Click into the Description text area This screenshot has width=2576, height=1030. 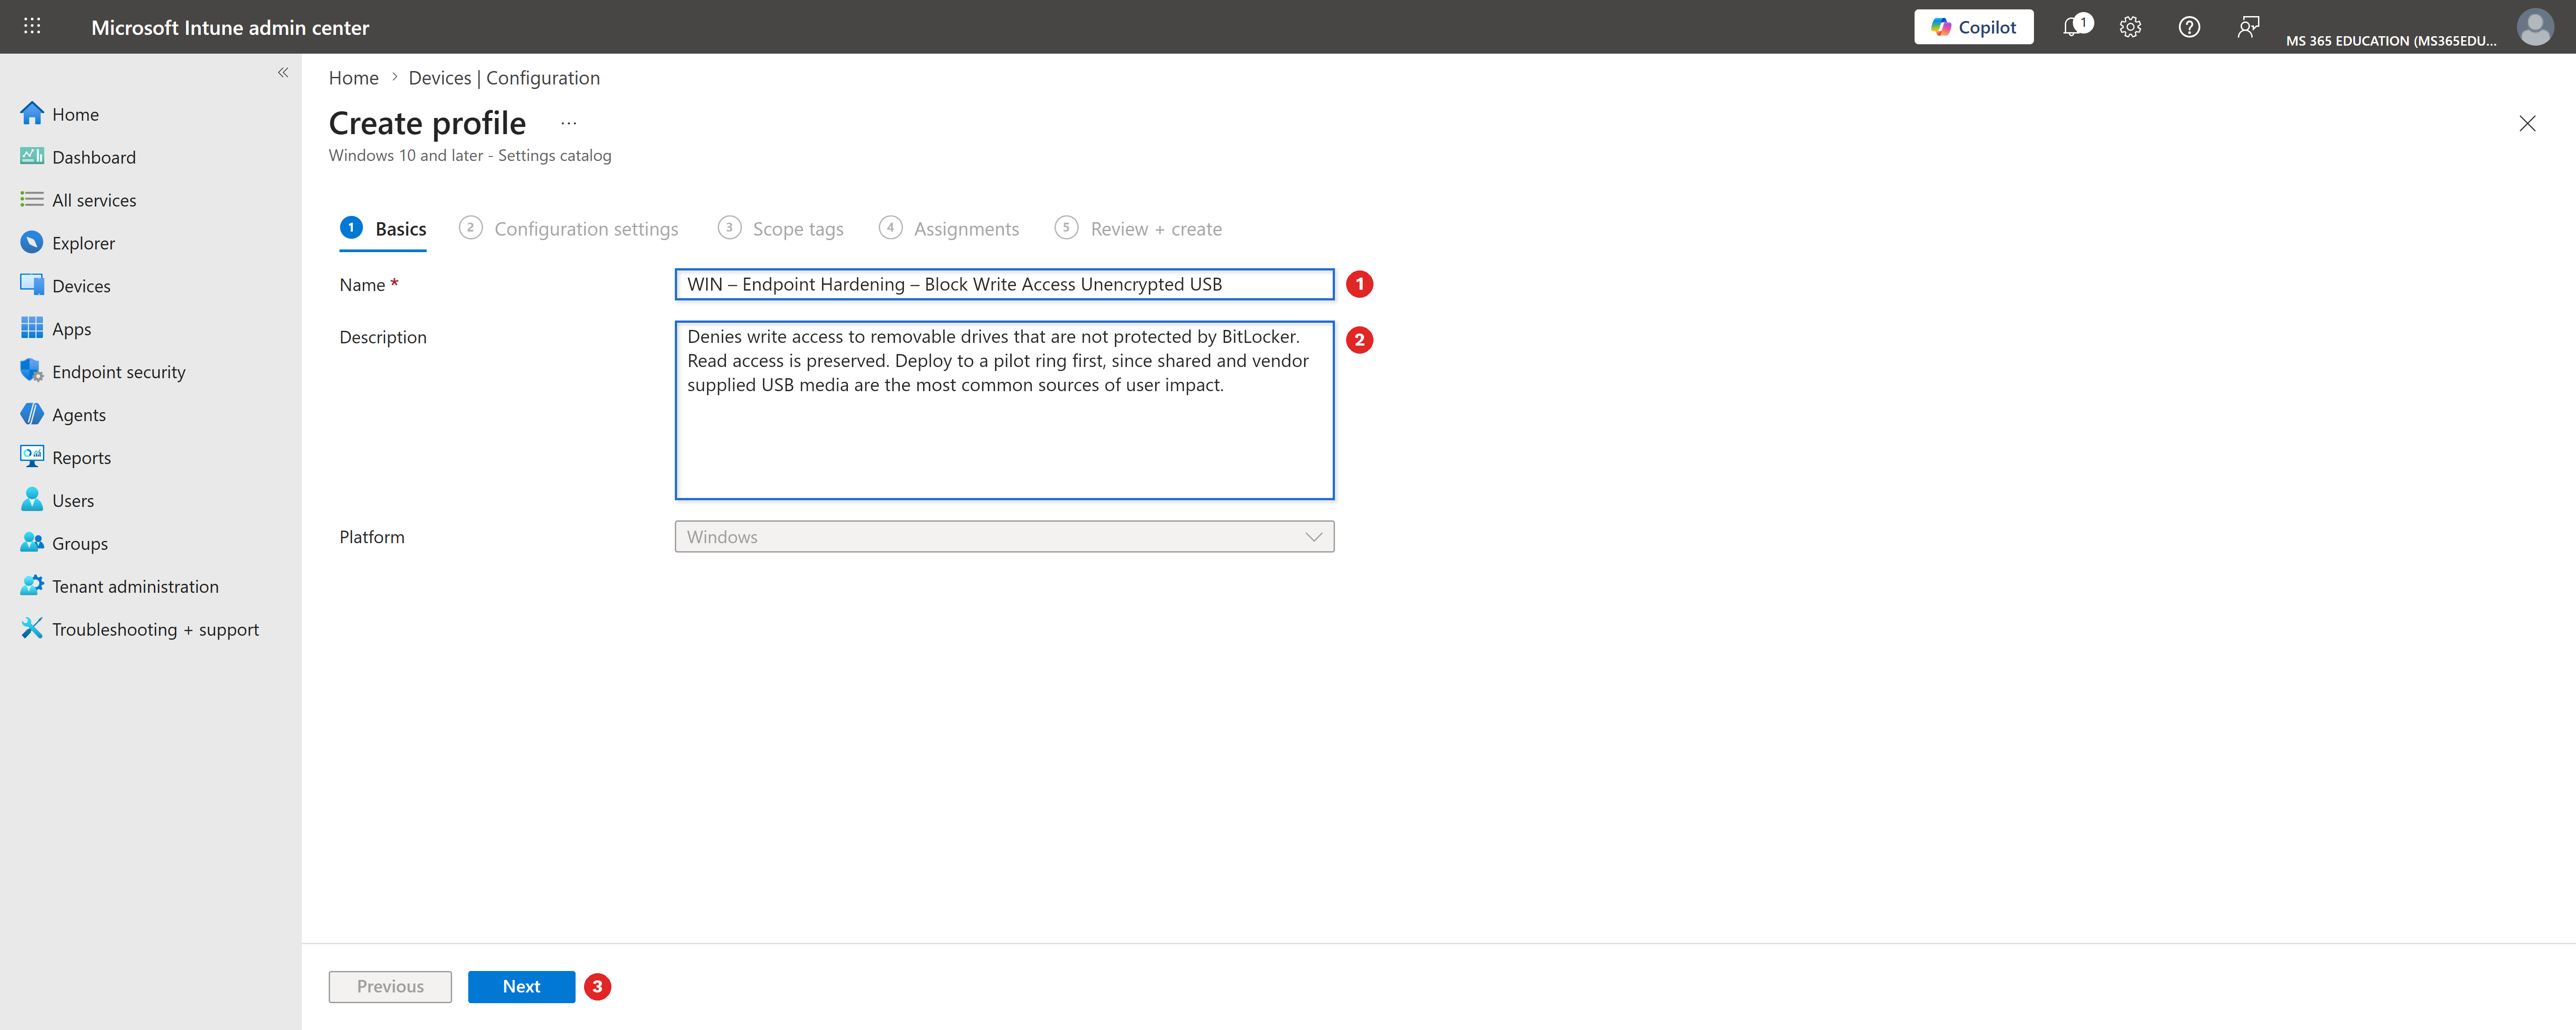click(x=1004, y=410)
